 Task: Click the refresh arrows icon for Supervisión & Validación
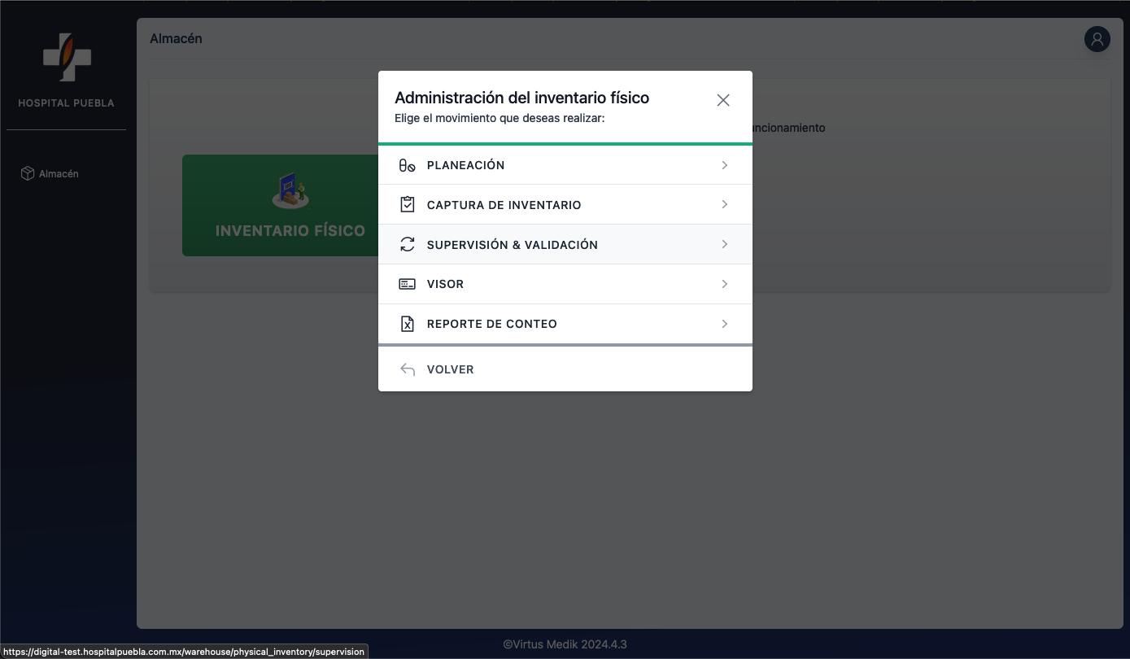tap(407, 244)
